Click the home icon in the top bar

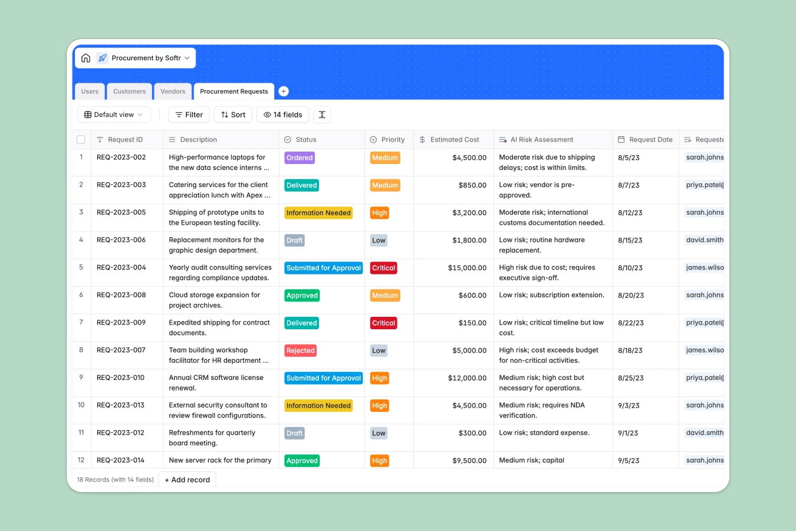tap(85, 58)
